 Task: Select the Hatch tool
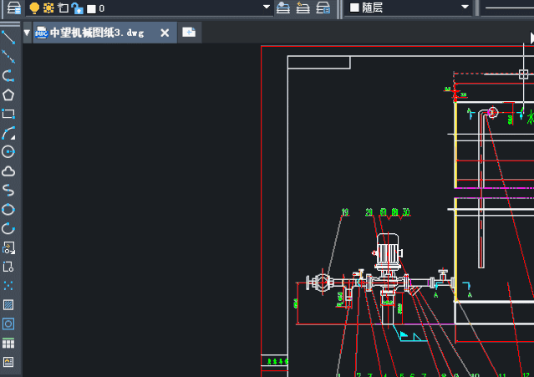click(8, 304)
